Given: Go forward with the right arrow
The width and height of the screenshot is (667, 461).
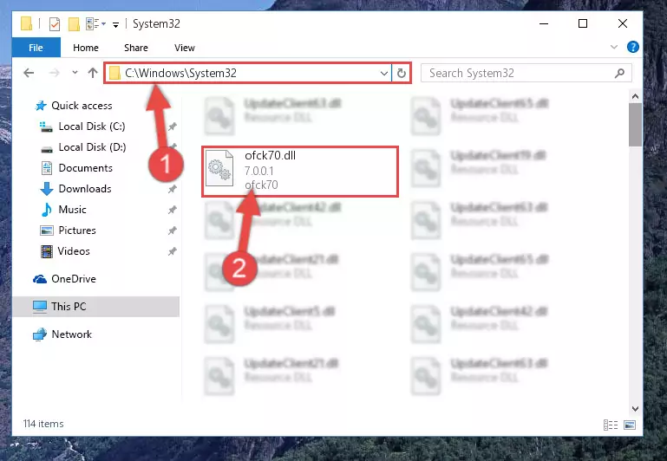Looking at the screenshot, I should click(54, 73).
